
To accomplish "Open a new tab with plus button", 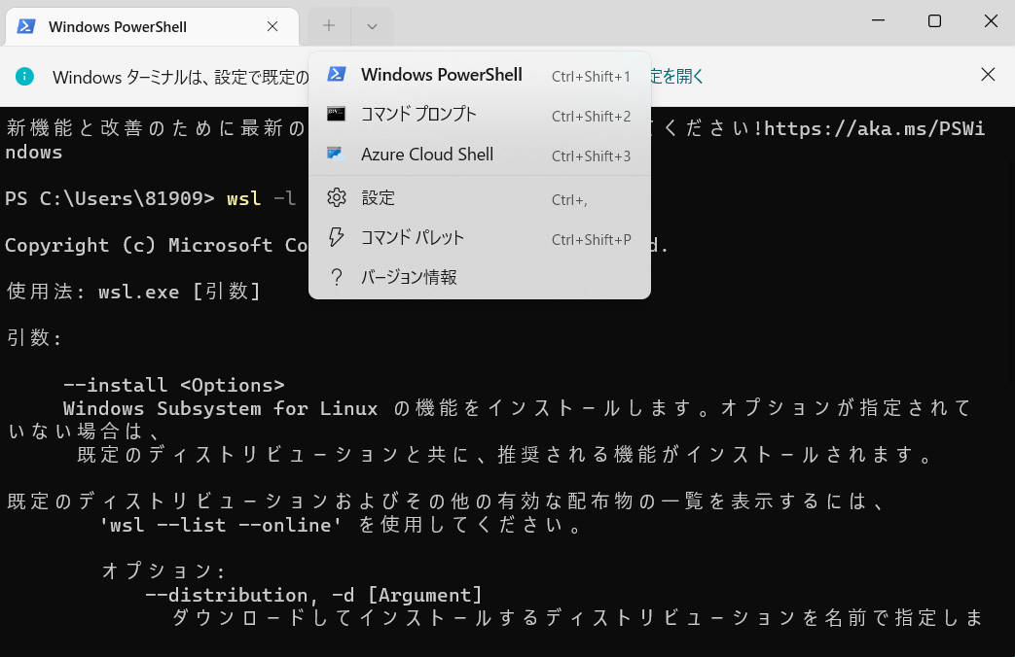I will pos(329,26).
